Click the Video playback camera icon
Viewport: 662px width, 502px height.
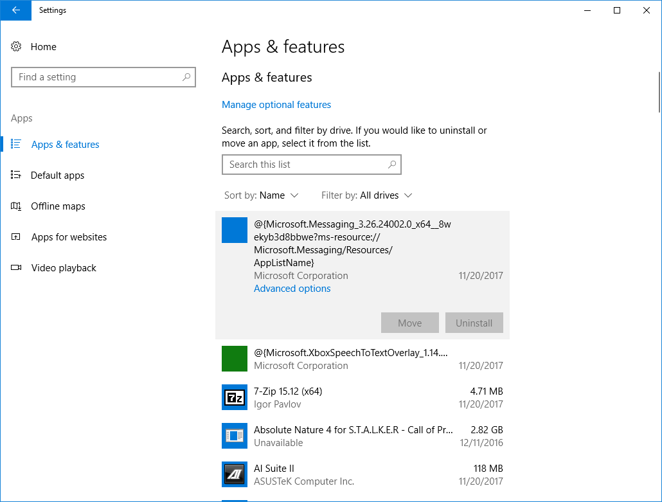pos(16,267)
